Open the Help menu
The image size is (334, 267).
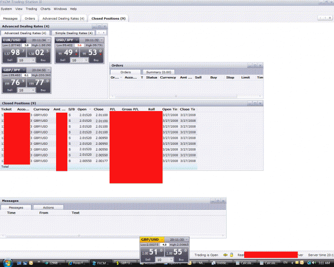point(73,9)
